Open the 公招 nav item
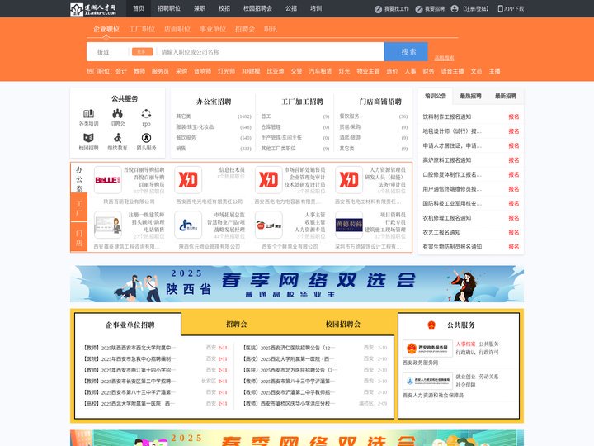Image resolution: width=594 pixels, height=446 pixels. 291,8
